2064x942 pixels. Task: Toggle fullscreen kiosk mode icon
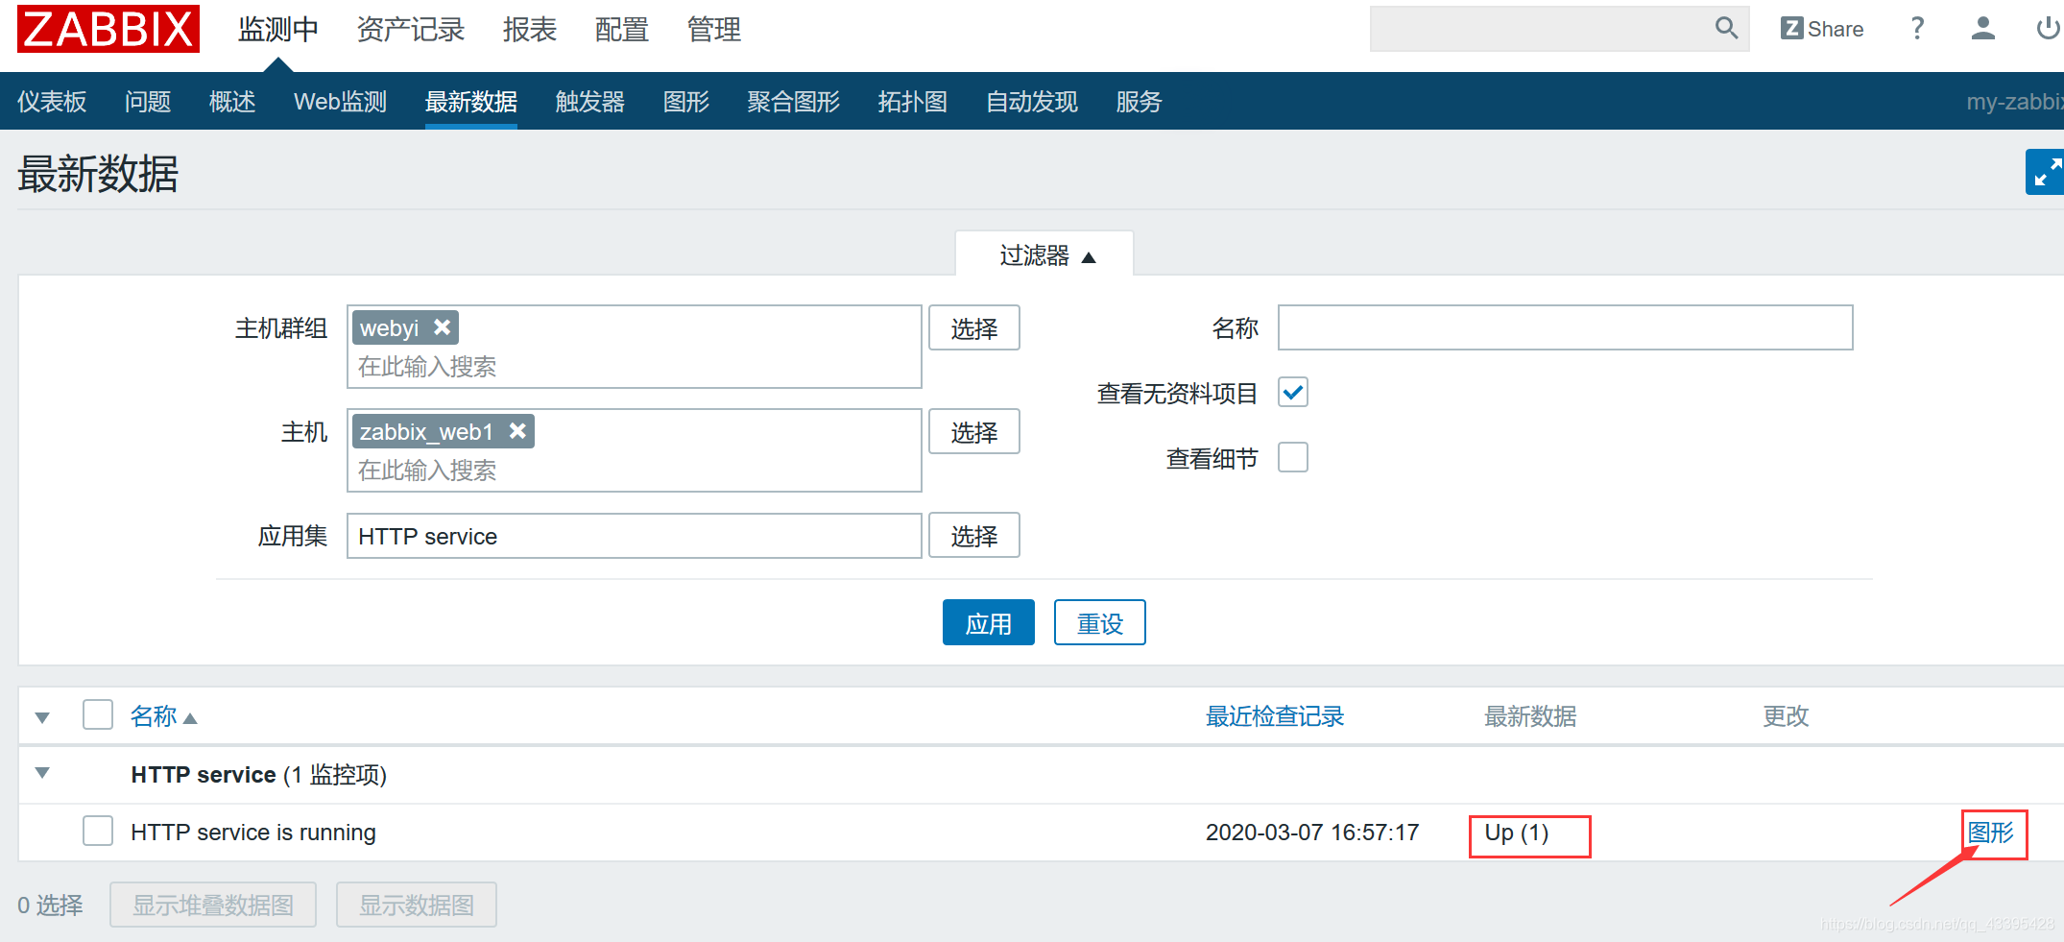pos(2046,172)
